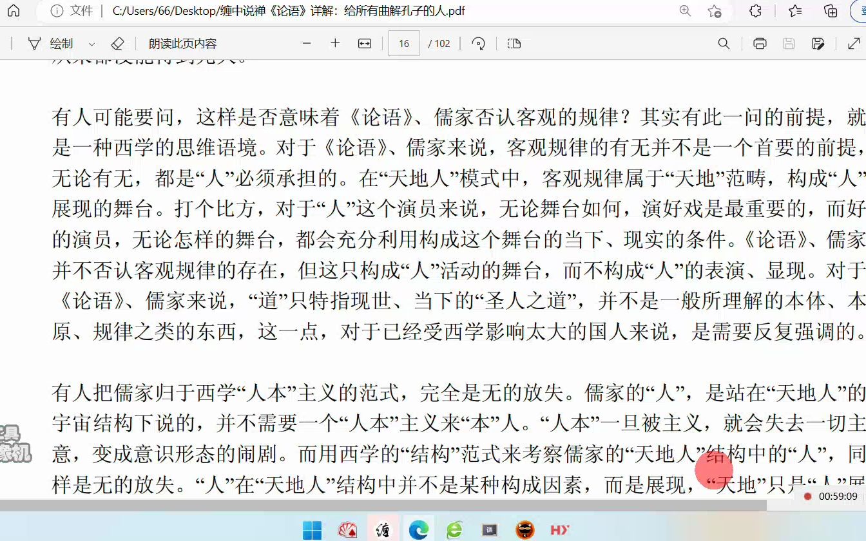This screenshot has height=541, width=866.
Task: Open the solitaire cards taskbar app
Action: [348, 530]
